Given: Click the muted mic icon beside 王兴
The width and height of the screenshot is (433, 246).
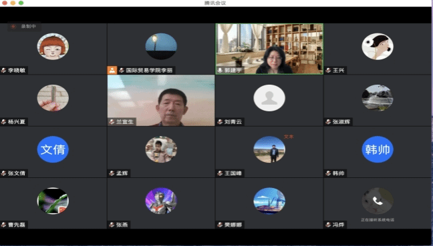Looking at the screenshot, I should click(328, 71).
